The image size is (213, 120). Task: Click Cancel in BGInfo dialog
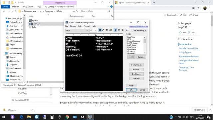click(142, 90)
